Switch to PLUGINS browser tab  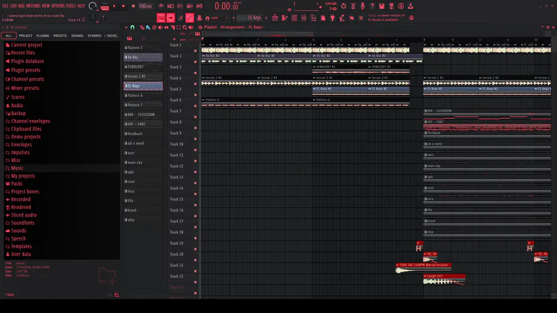[x=43, y=36]
